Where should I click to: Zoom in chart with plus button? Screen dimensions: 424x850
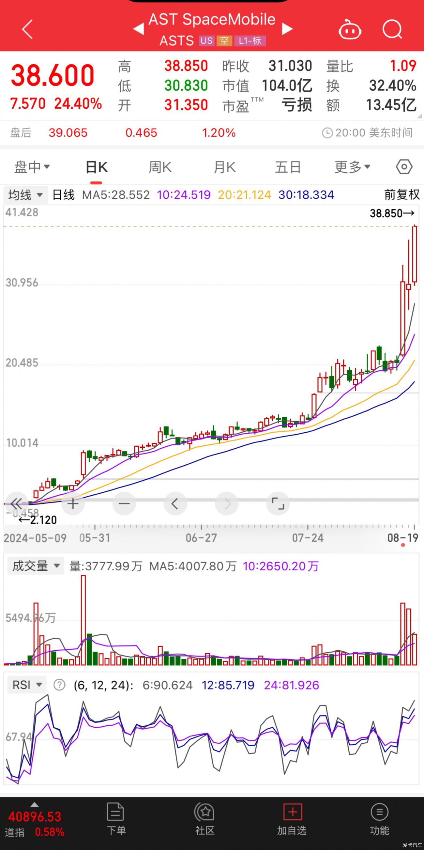pos(73,503)
